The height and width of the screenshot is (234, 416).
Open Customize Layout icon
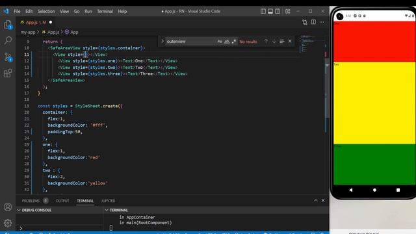point(287,11)
